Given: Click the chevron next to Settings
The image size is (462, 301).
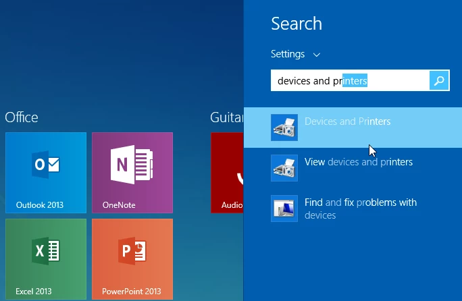Looking at the screenshot, I should coord(317,55).
